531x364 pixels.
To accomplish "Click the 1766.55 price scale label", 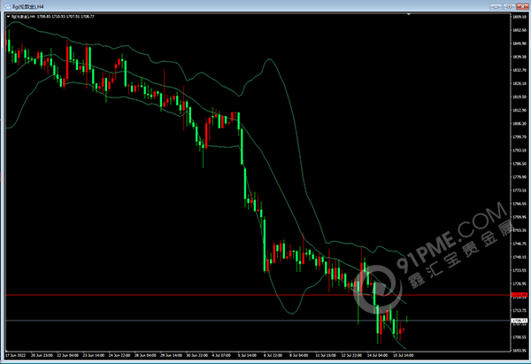I will [519, 204].
